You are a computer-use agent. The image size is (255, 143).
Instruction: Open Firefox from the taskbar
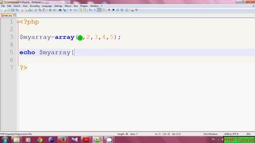(x=63, y=139)
